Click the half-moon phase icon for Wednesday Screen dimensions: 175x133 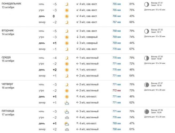pos(146,58)
